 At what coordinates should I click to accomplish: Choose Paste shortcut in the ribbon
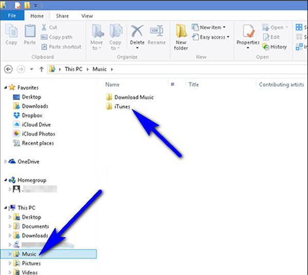(x=62, y=47)
